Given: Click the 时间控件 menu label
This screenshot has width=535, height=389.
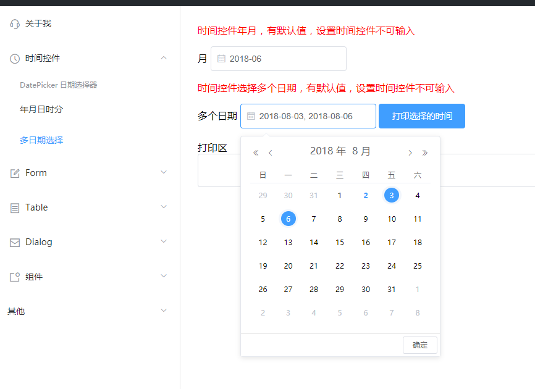Looking at the screenshot, I should [42, 58].
